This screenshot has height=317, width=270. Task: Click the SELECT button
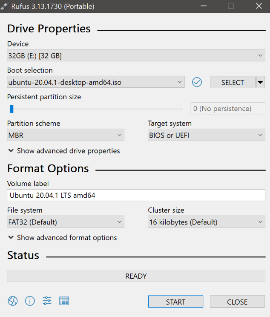point(233,82)
